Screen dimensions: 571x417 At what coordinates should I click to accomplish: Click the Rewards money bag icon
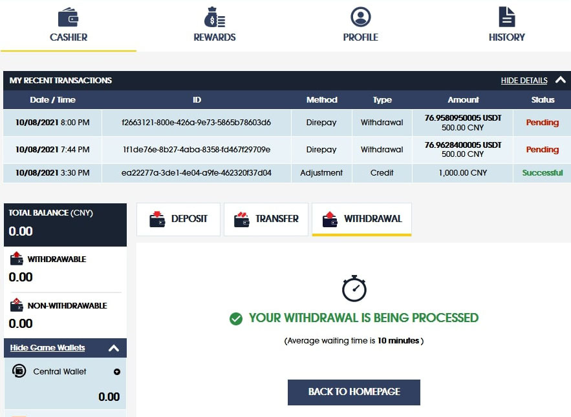(x=214, y=17)
